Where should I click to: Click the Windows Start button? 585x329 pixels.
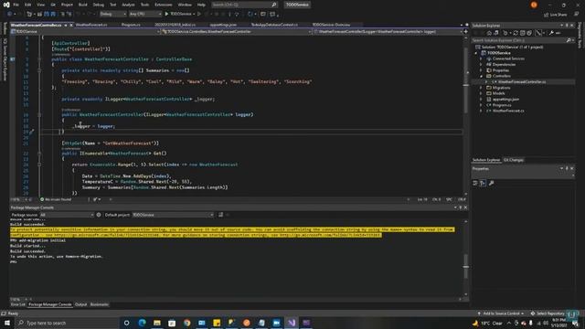point(7,323)
